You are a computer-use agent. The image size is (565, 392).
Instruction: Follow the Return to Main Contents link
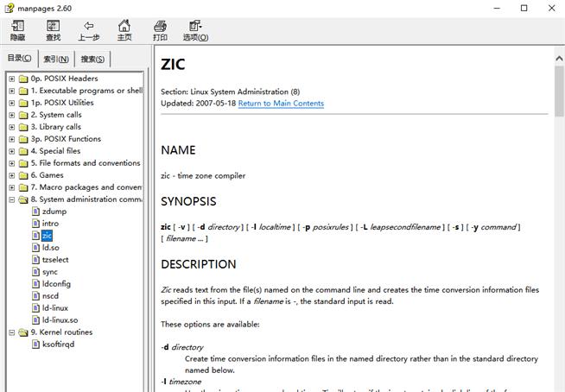281,104
